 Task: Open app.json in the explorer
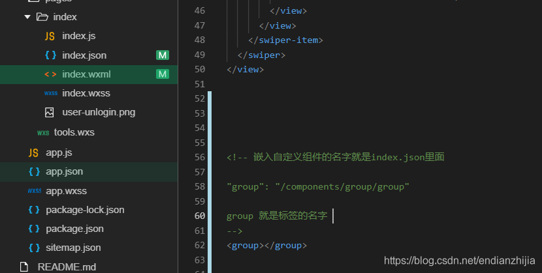coord(64,171)
